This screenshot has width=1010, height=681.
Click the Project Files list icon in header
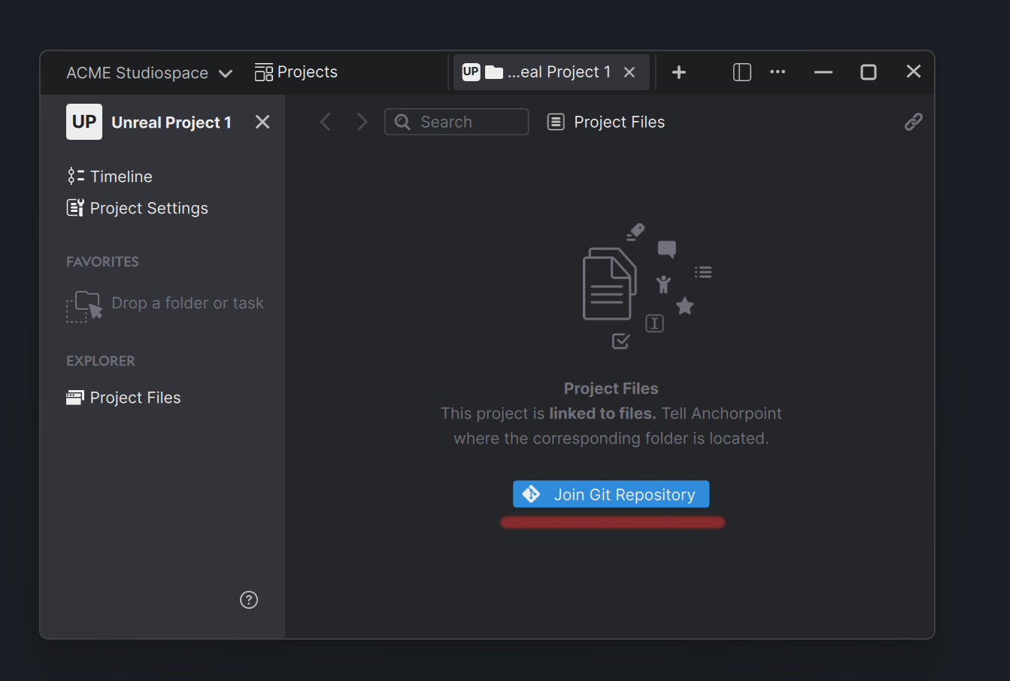click(x=556, y=121)
